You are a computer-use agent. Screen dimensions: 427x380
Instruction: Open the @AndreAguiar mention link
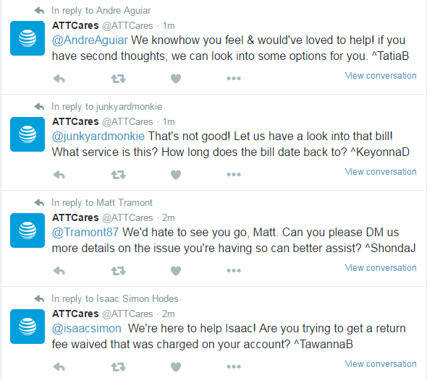(90, 40)
